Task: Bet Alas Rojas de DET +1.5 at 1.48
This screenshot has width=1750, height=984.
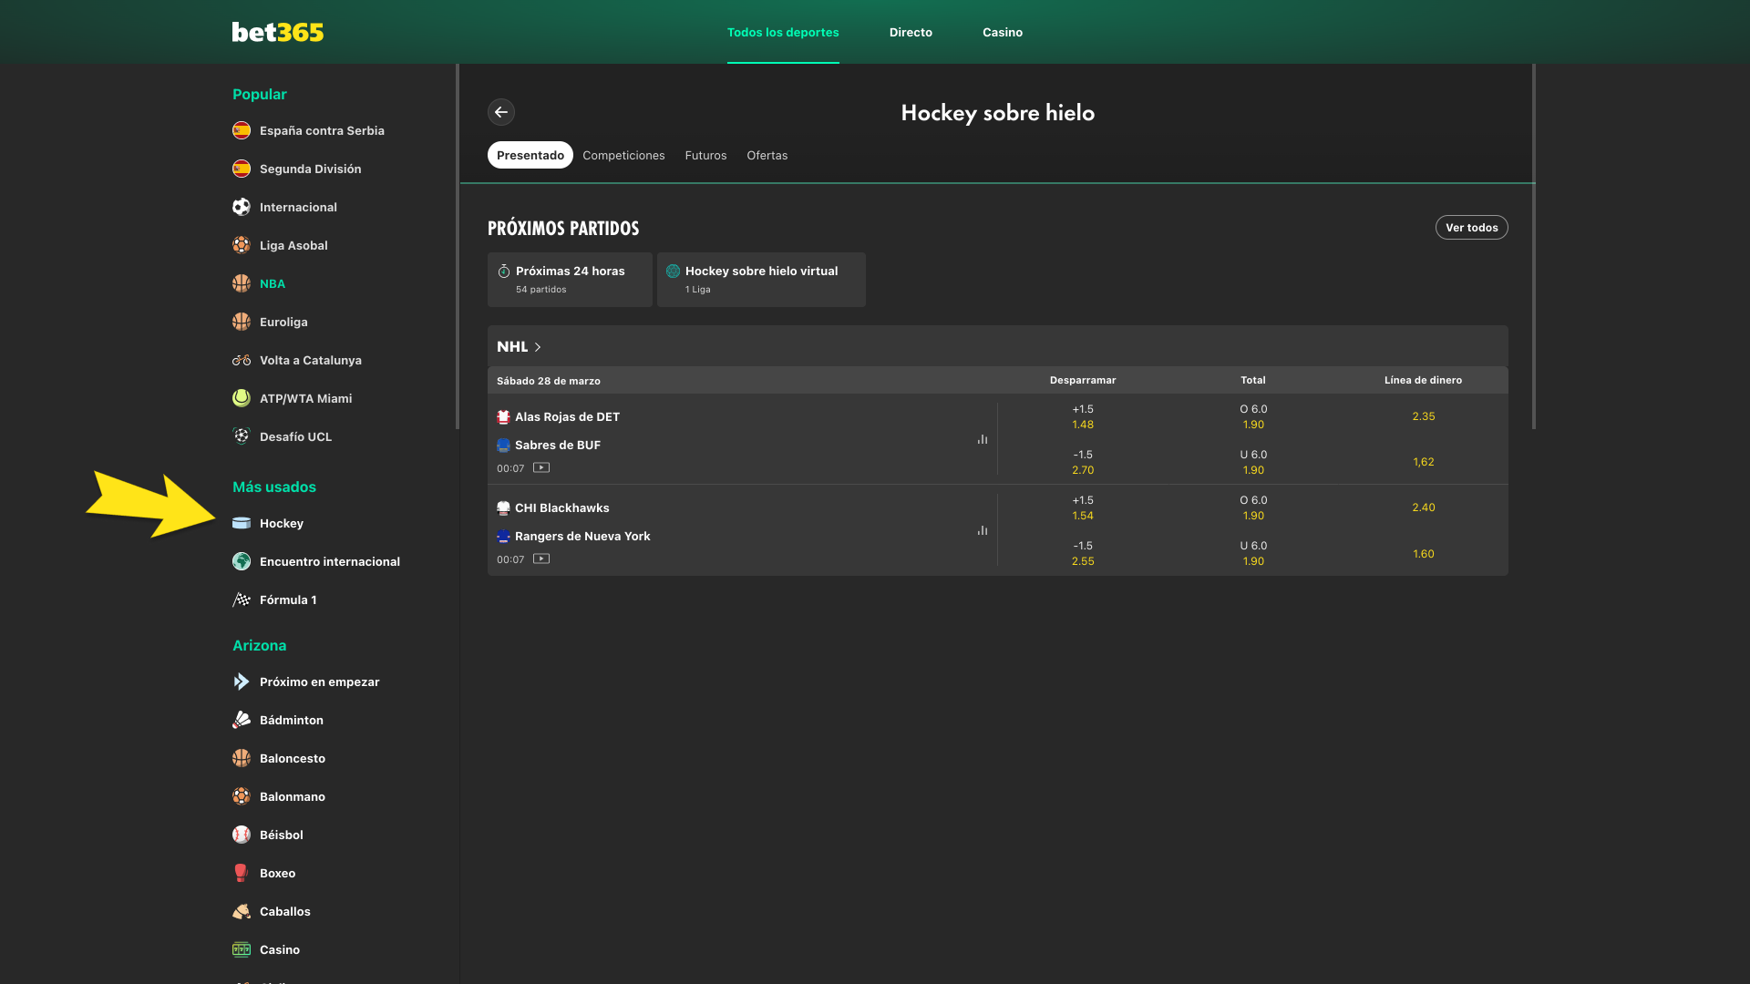Action: pos(1083,416)
